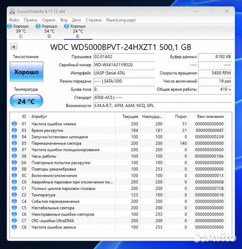The image size is (242, 249).
Task: Open the Сервис menu
Action: [49, 20]
